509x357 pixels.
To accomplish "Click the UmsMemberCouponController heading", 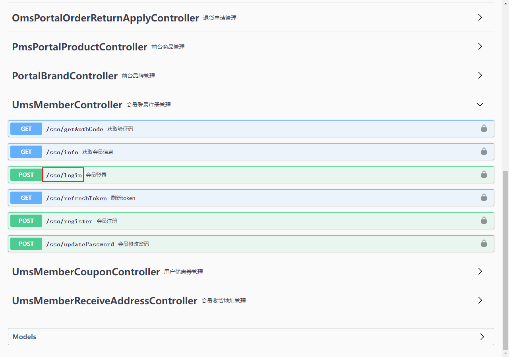I will [x=86, y=272].
